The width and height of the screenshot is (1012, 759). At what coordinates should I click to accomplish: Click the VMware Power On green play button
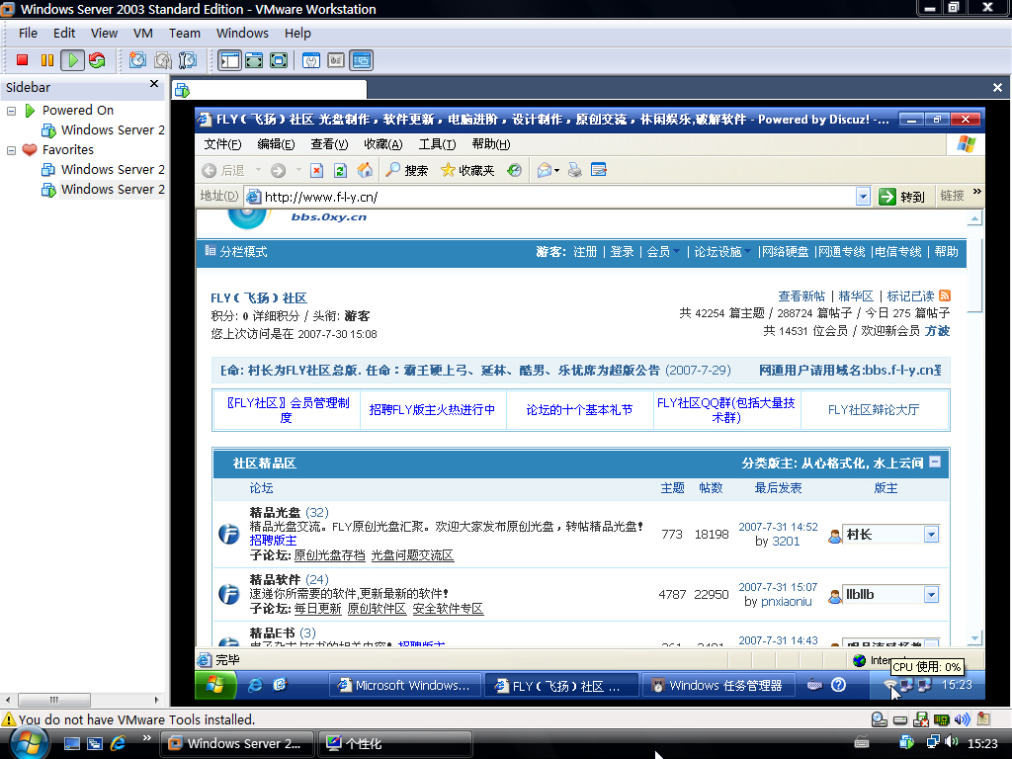[72, 60]
